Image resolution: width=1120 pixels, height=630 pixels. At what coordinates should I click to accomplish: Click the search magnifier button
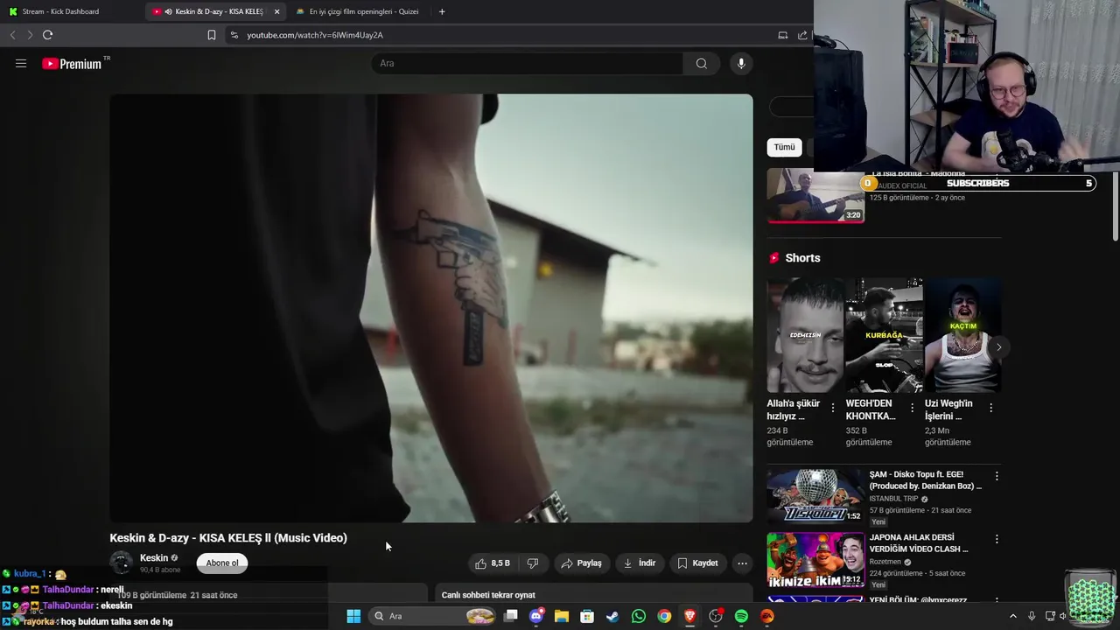tap(701, 63)
